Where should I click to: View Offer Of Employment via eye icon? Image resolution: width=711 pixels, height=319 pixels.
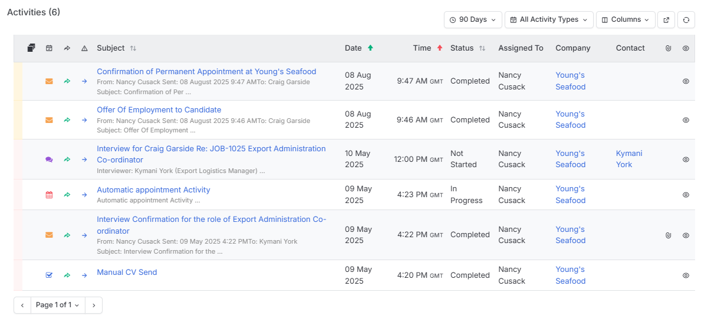[x=686, y=120]
